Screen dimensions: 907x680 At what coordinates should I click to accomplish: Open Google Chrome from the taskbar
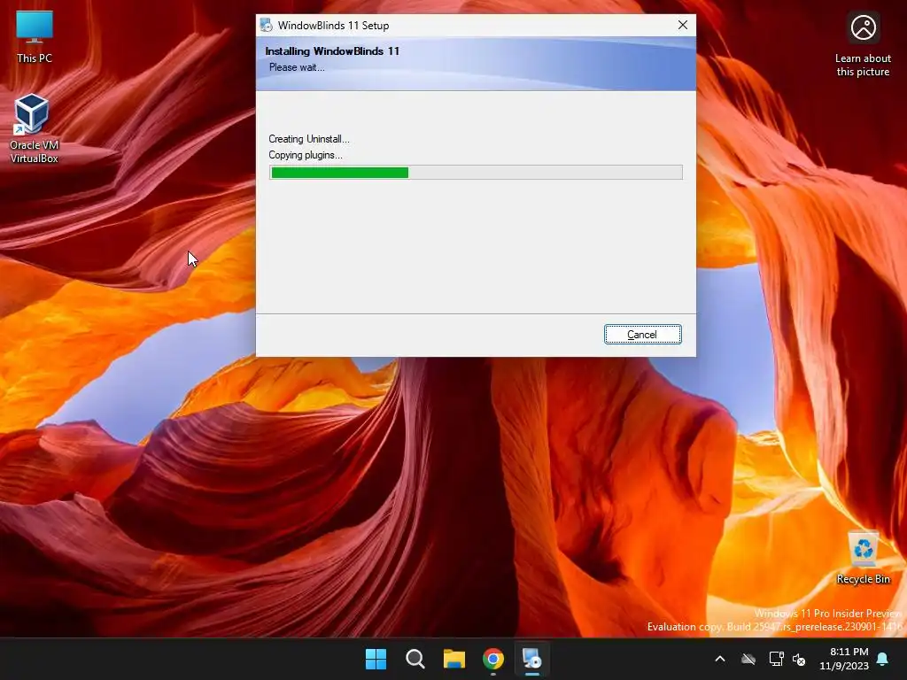pyautogui.click(x=493, y=659)
